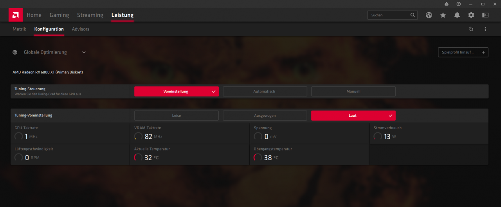The height and width of the screenshot is (207, 501).
Task: Switch to the Metrik sub-tab
Action: [x=19, y=29]
